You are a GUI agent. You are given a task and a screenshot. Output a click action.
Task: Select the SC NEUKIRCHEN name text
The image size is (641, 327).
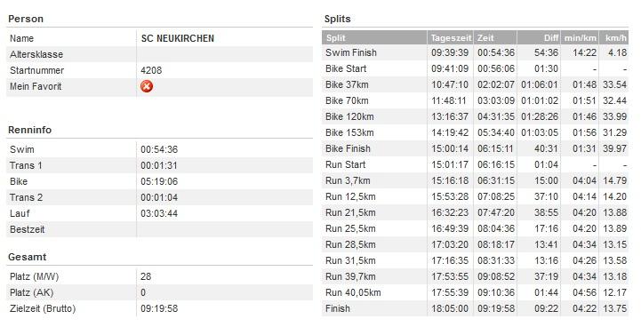pyautogui.click(x=178, y=38)
